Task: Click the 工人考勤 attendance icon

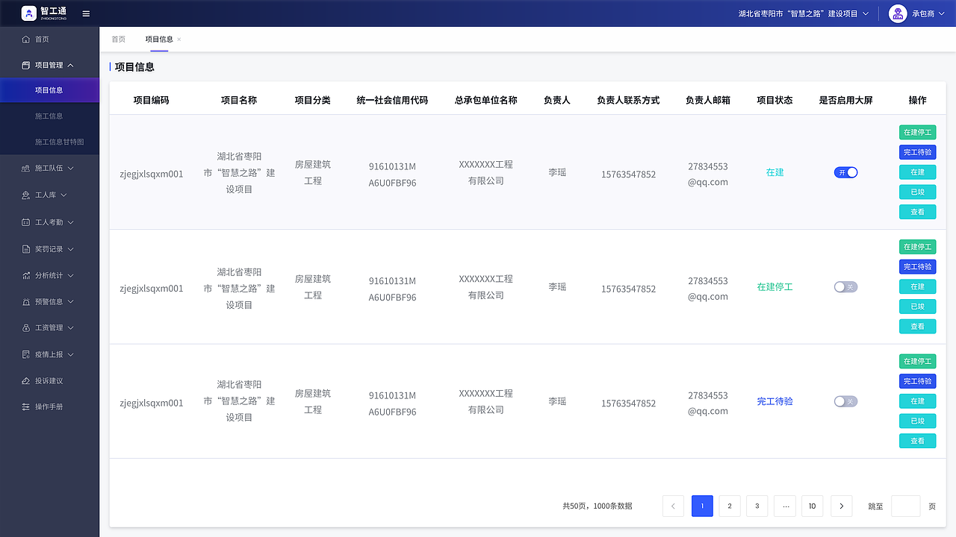Action: coord(26,222)
